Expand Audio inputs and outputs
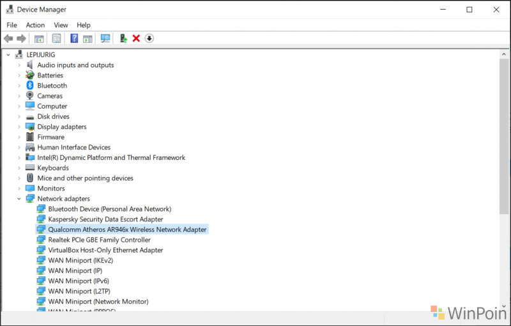 click(19, 65)
